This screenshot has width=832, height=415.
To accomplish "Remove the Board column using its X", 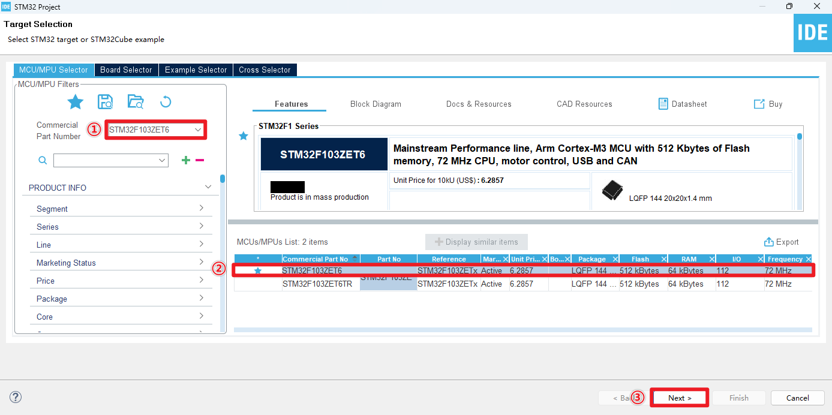I will point(567,259).
